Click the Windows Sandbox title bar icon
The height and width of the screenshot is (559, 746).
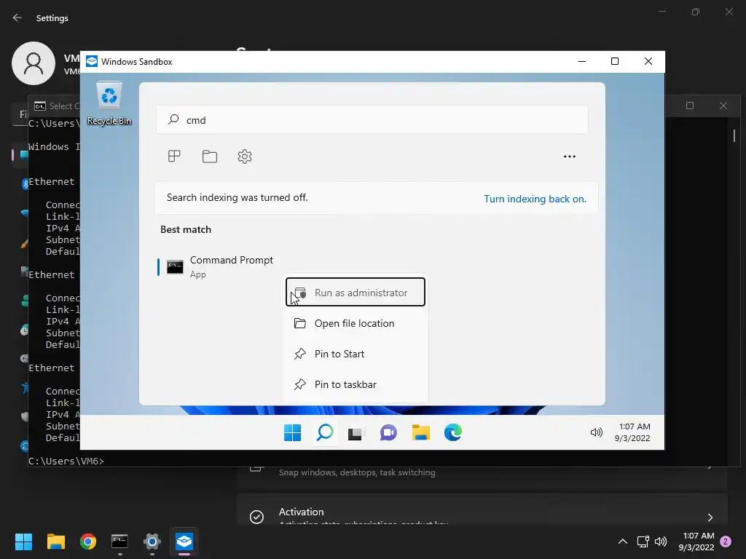click(91, 61)
